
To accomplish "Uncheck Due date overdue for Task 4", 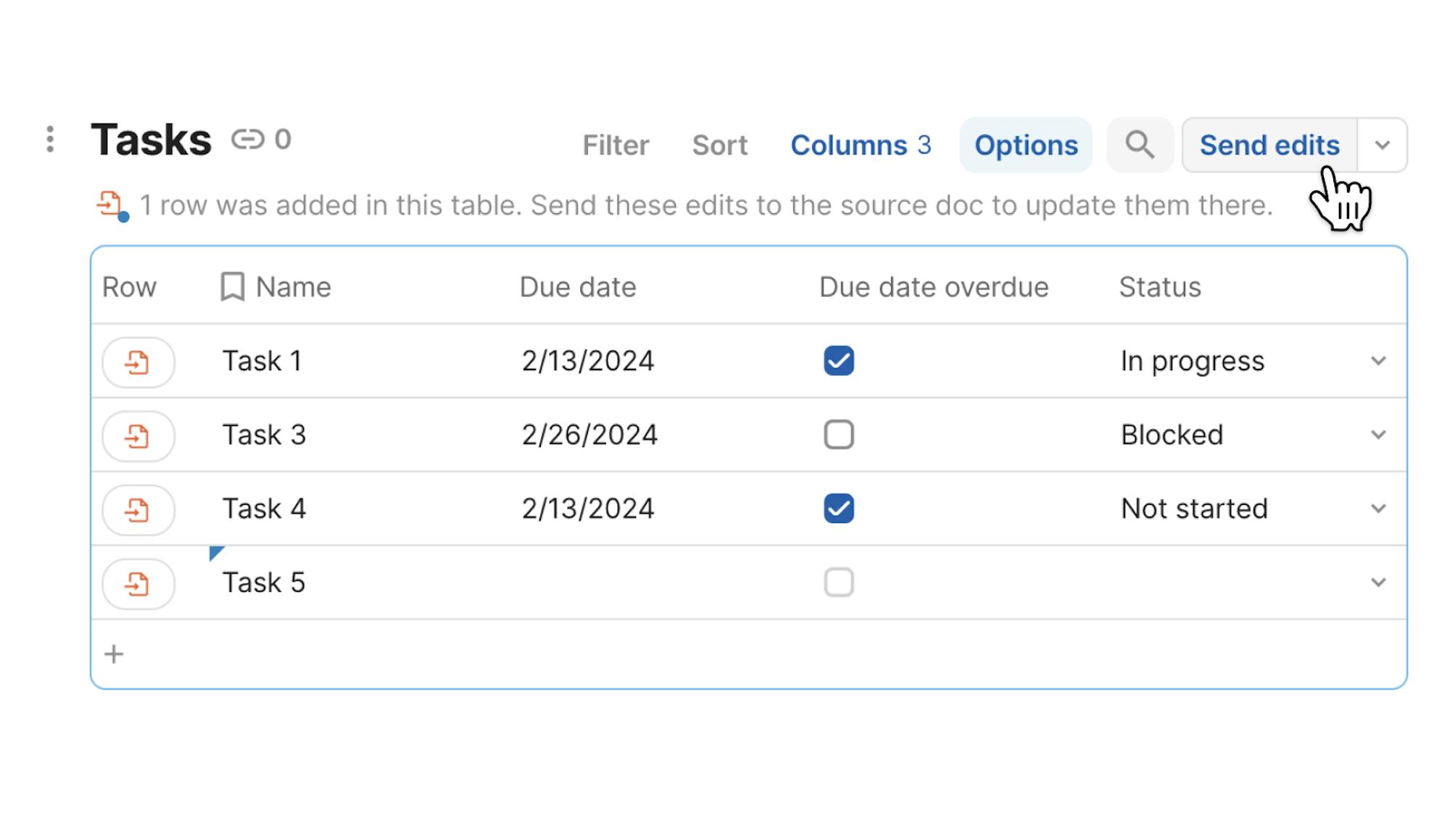I will tap(838, 509).
